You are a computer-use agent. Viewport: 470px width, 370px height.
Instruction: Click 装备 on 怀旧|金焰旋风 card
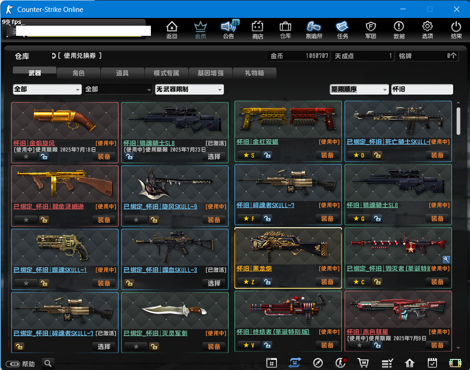104,157
